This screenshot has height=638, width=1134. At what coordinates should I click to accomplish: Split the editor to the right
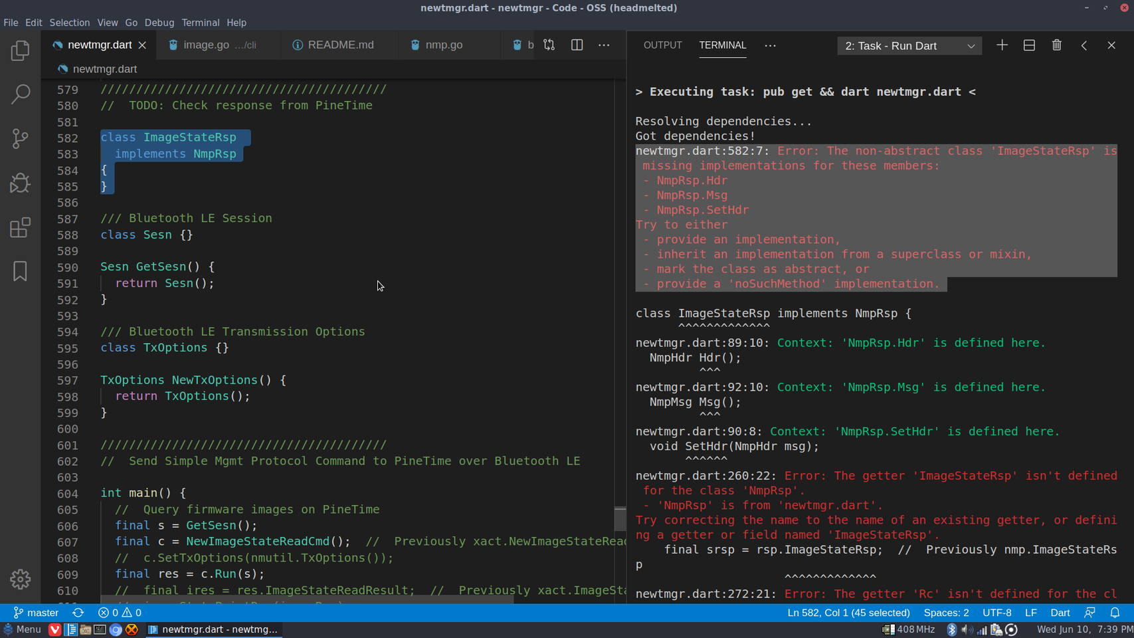pos(577,45)
